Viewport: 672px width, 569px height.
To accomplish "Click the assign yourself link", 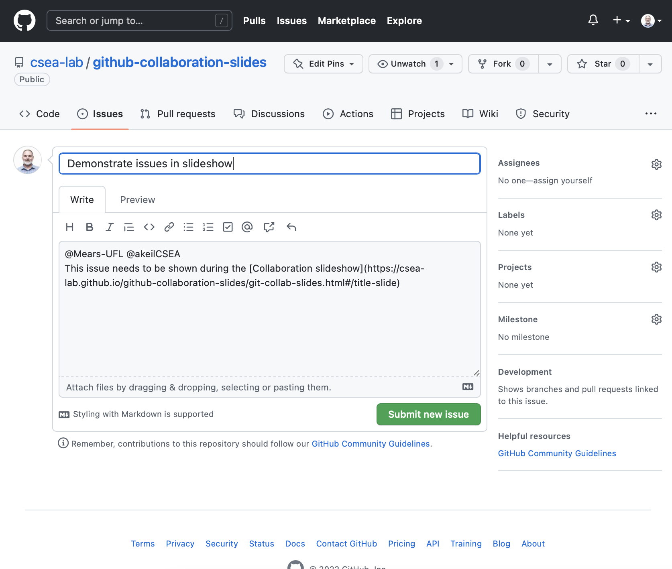I will coord(562,181).
